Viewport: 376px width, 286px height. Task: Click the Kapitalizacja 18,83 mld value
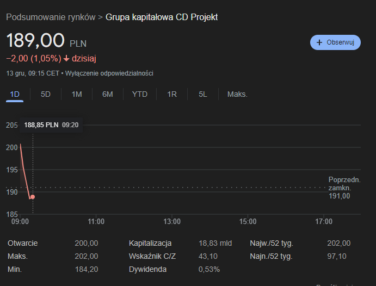coord(215,243)
